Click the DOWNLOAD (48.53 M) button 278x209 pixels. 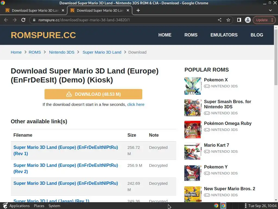(x=93, y=94)
